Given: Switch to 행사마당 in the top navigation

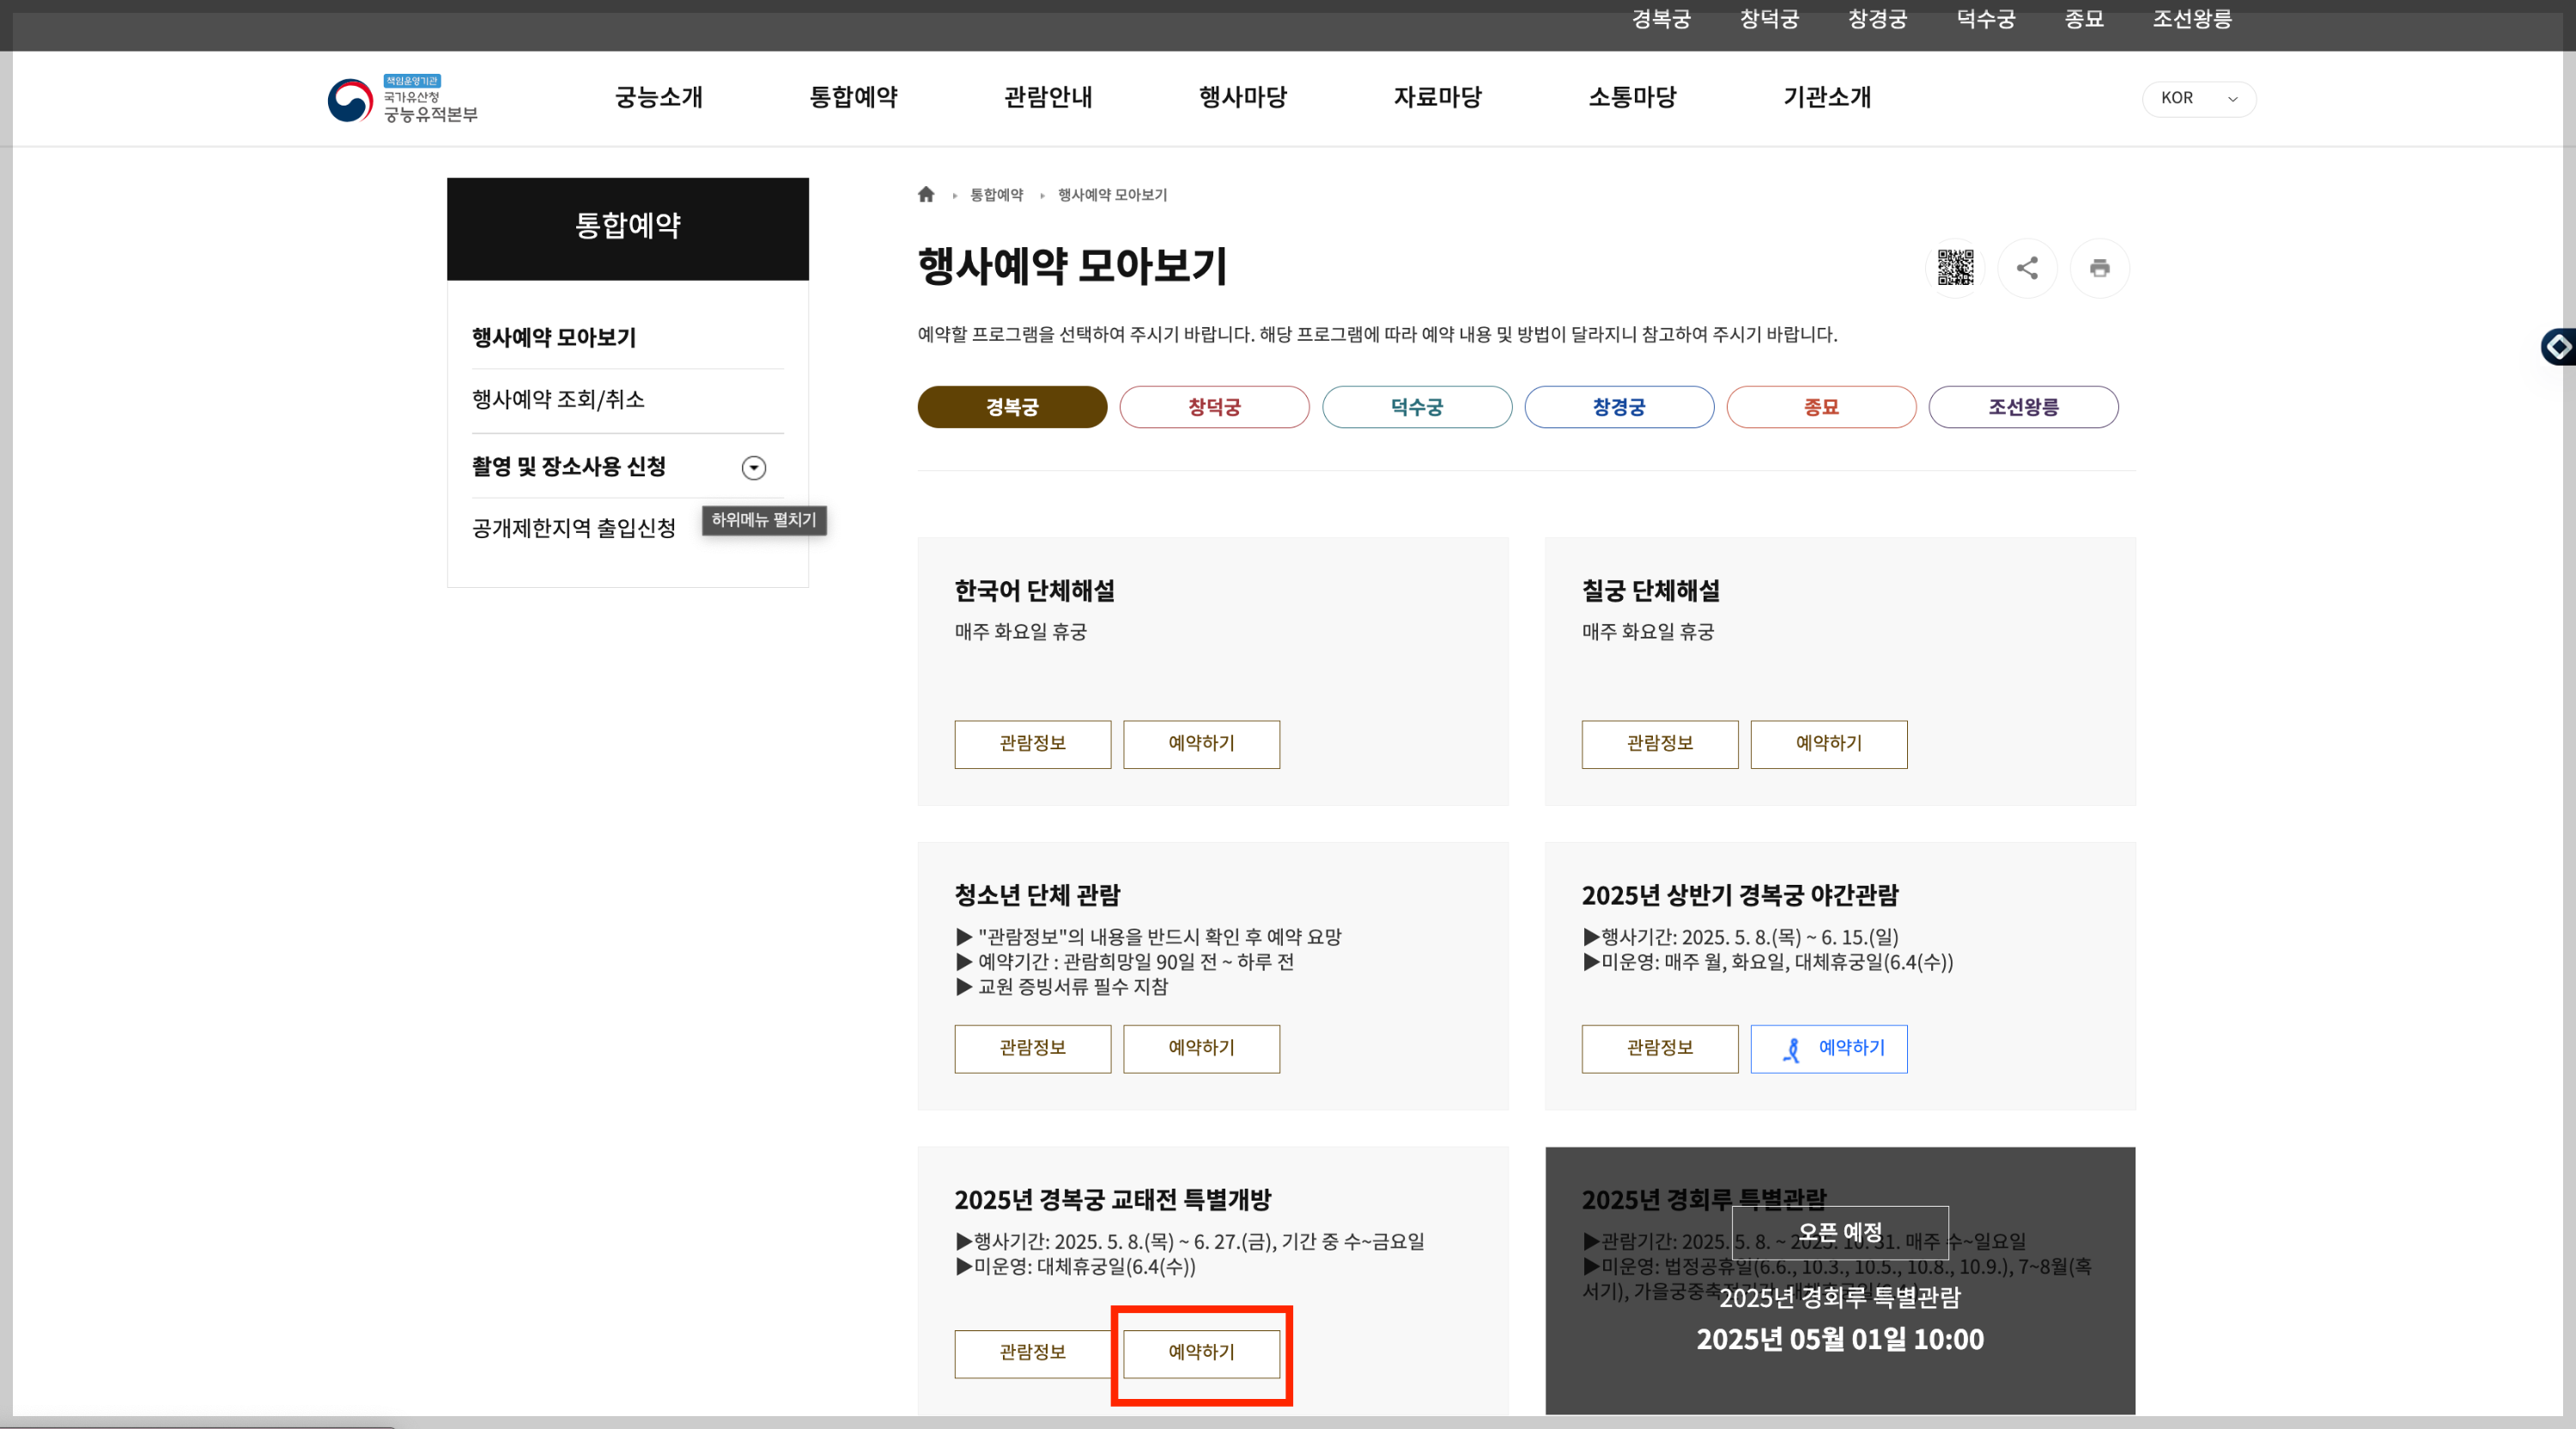Looking at the screenshot, I should tap(1242, 98).
